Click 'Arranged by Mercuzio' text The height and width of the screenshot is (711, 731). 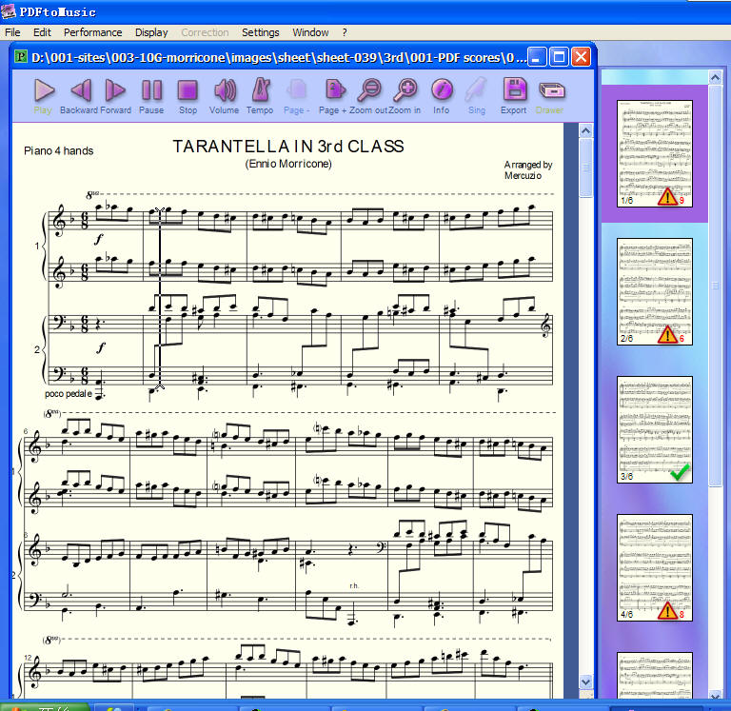pyautogui.click(x=527, y=170)
